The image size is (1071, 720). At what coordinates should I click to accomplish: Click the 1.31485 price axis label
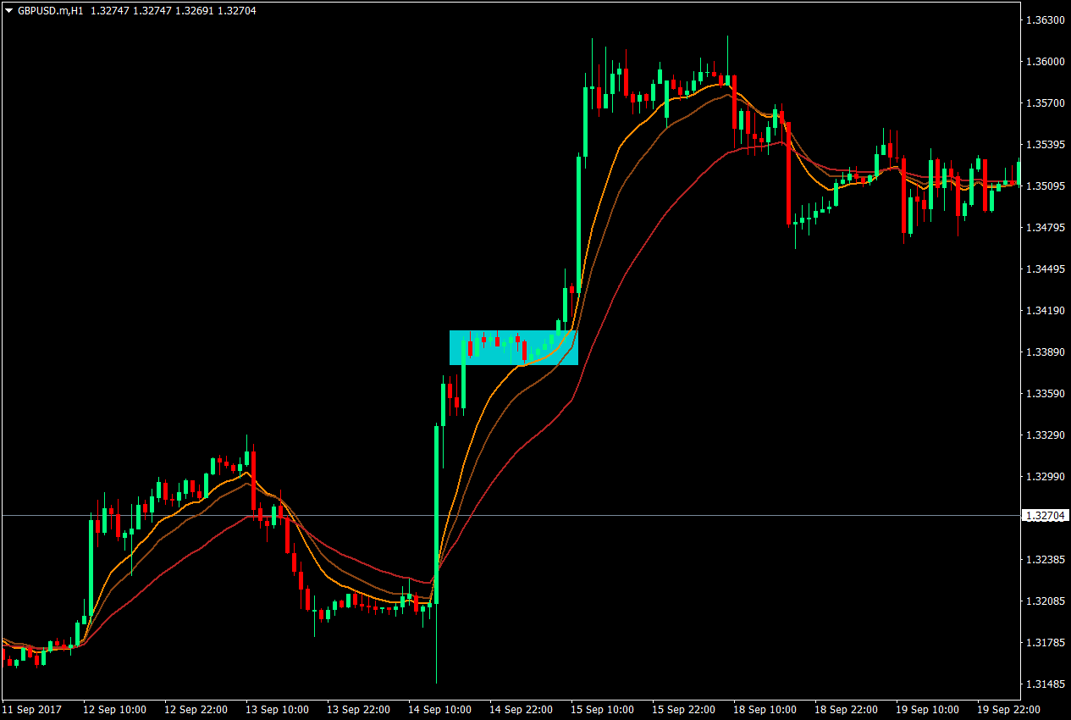point(1044,684)
